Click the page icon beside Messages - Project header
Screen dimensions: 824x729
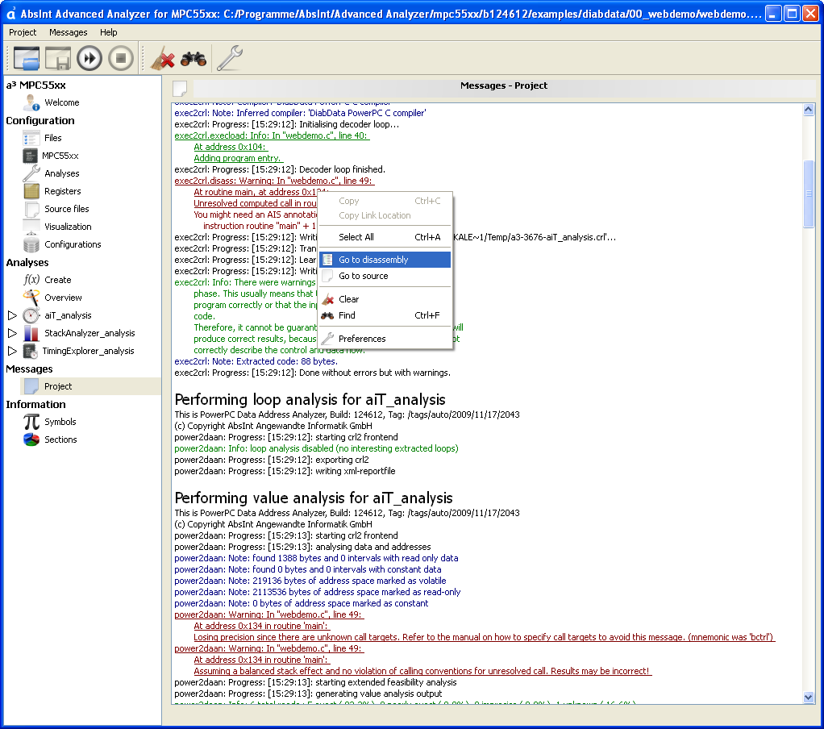(x=180, y=88)
